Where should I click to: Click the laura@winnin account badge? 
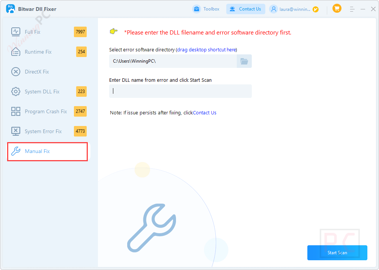[295, 9]
